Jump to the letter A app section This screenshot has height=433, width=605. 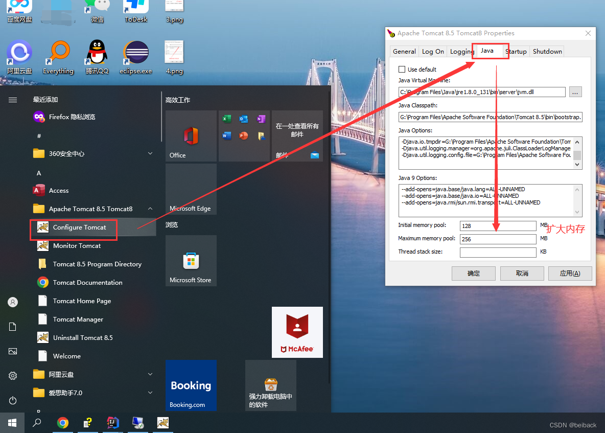pyautogui.click(x=39, y=173)
